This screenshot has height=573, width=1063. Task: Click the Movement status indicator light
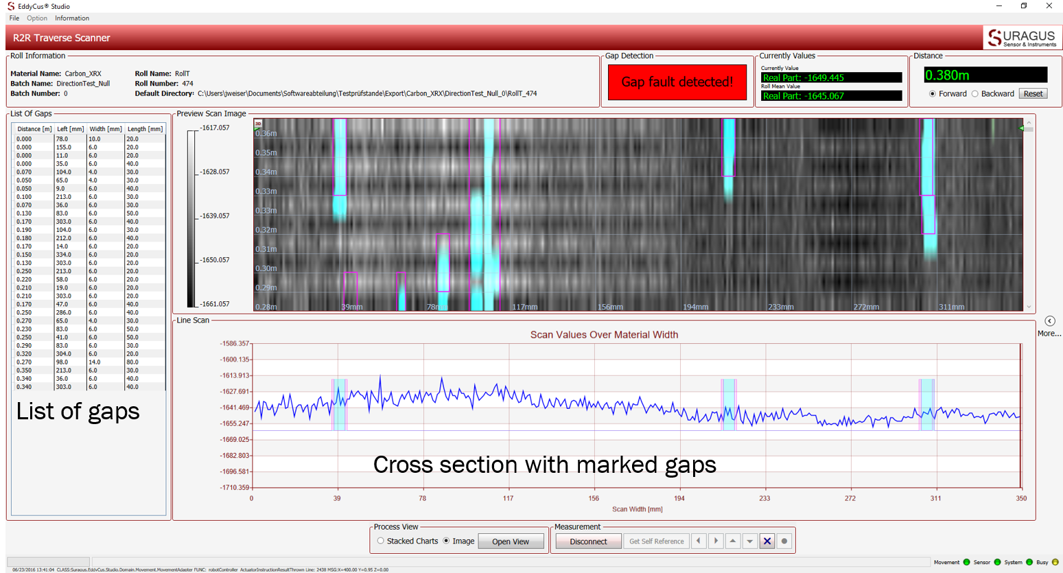click(x=966, y=562)
